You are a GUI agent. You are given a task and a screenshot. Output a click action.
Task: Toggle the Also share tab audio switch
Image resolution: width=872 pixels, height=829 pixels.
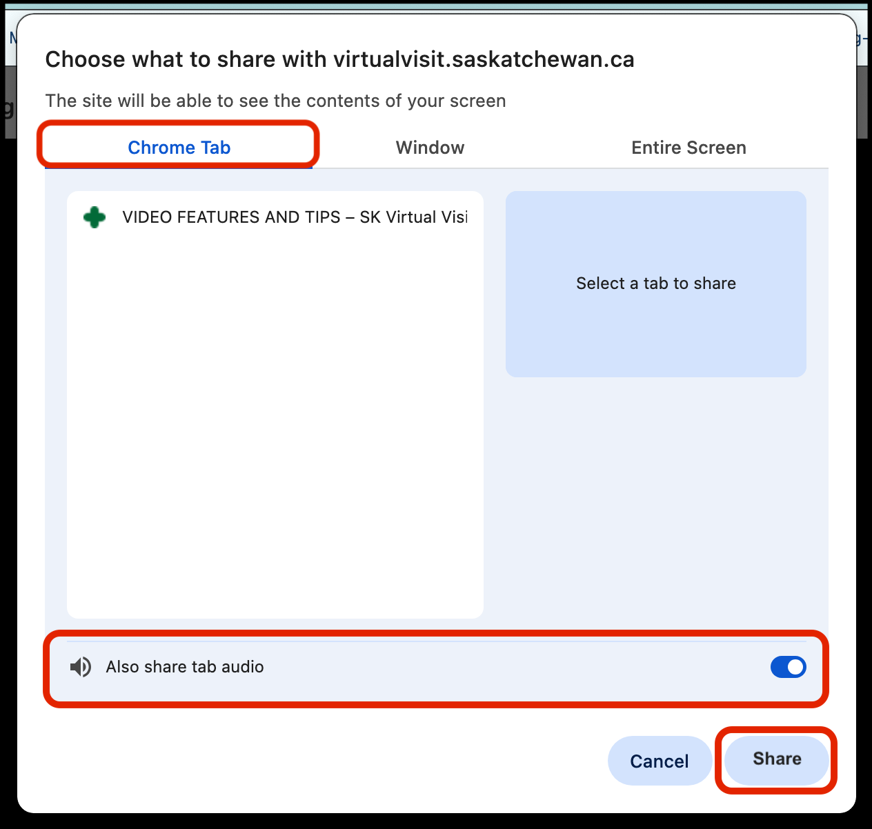tap(788, 667)
